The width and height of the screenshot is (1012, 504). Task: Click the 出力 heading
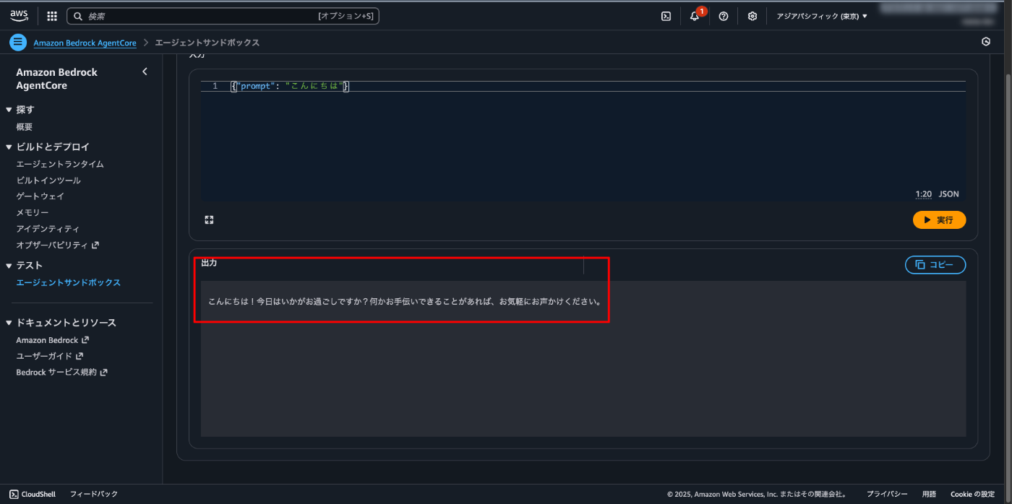209,263
